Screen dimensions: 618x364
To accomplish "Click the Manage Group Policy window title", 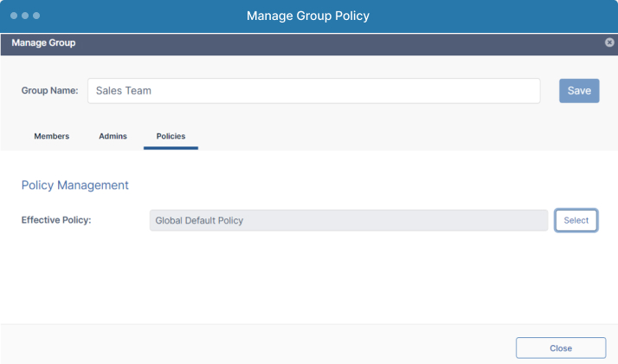I will point(308,16).
